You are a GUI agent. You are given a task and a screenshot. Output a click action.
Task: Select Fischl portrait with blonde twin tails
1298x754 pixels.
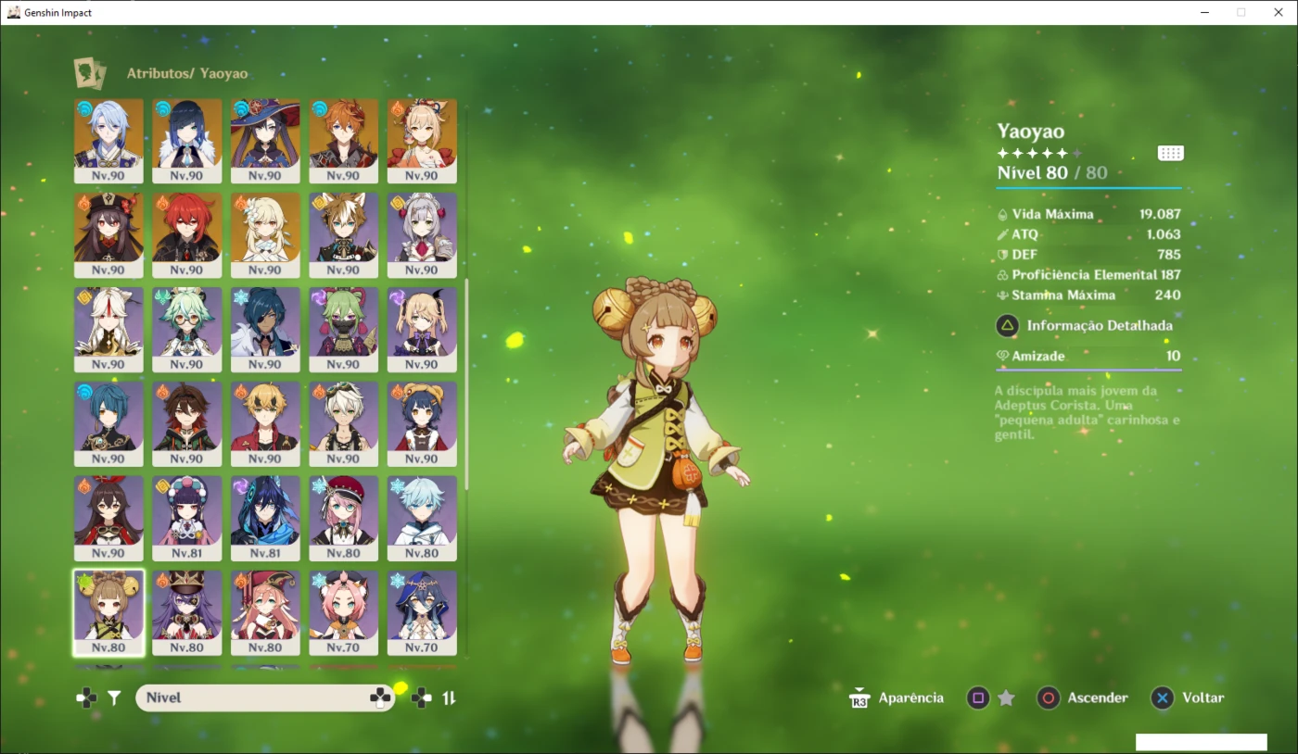click(x=422, y=330)
